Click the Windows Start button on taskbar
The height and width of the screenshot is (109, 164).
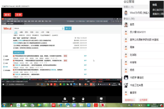(4, 105)
